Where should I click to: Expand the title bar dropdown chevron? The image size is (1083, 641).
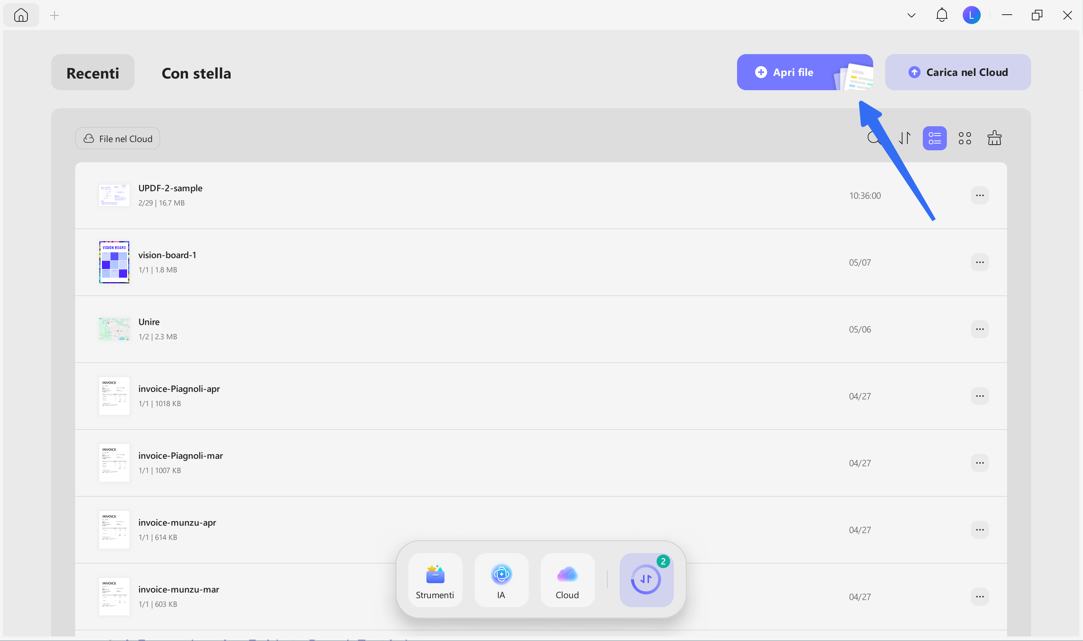click(912, 15)
